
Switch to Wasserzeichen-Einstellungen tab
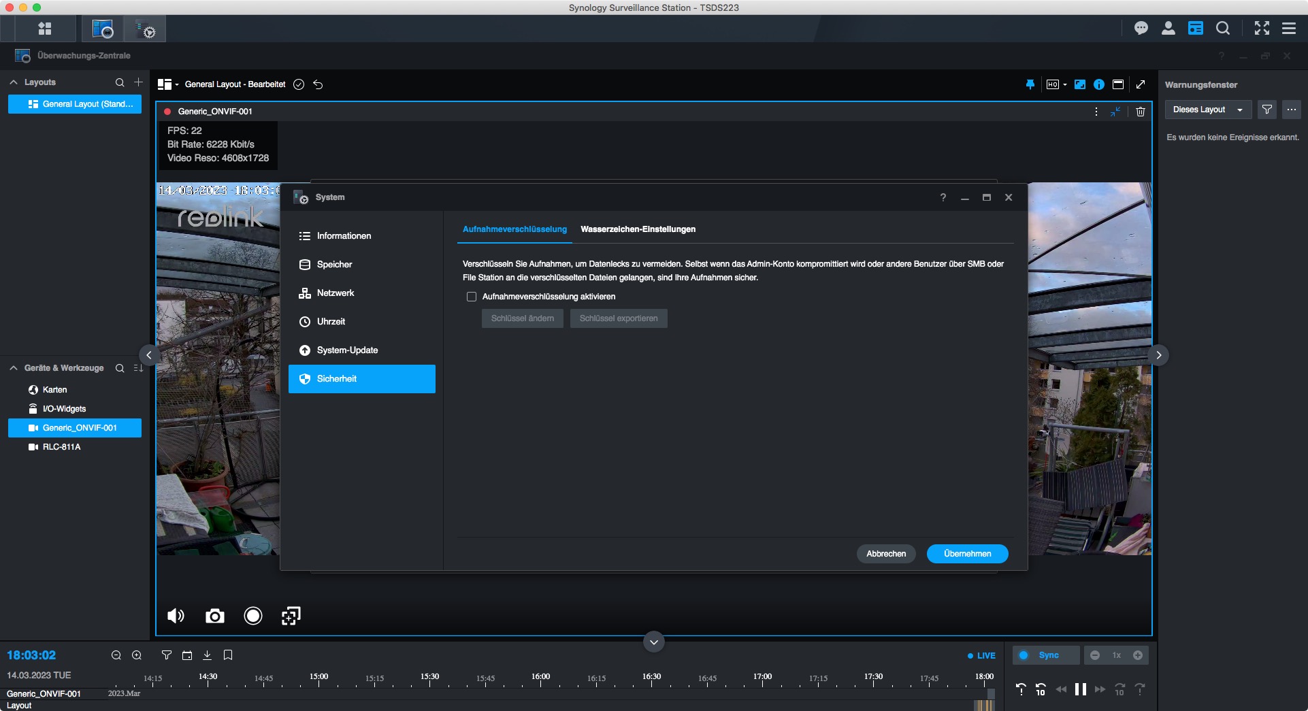tap(638, 229)
